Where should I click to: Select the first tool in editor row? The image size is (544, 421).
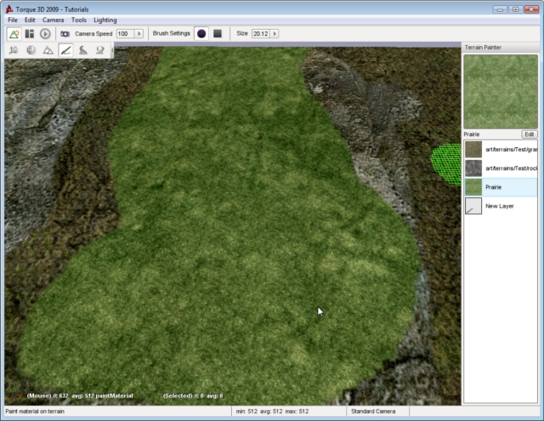point(14,50)
